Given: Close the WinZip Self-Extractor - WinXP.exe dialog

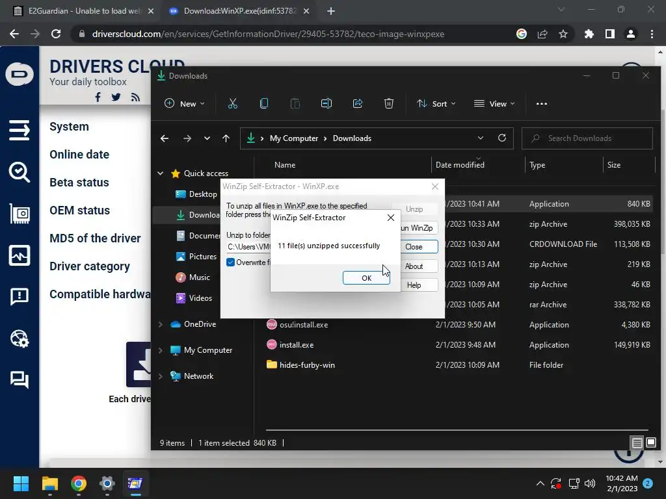Looking at the screenshot, I should click(x=434, y=186).
